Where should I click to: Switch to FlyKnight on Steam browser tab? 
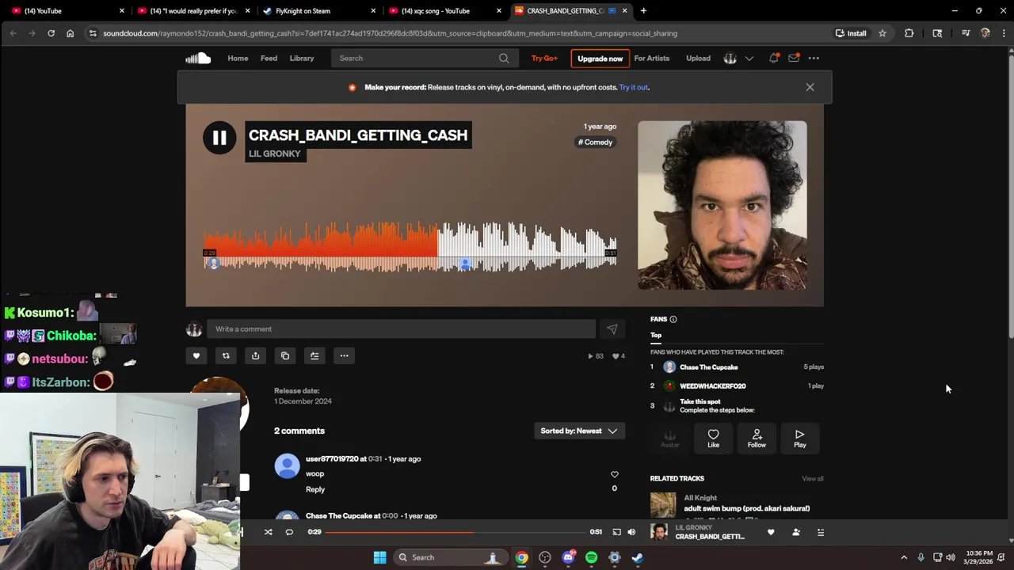tap(320, 11)
